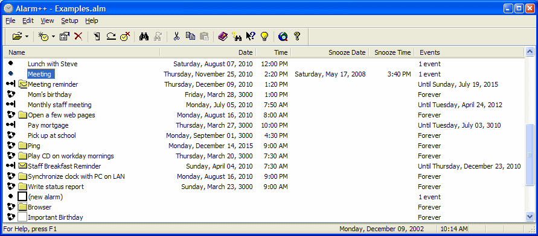The height and width of the screenshot is (236, 538).
Task: Click the vertical scrollbar down arrow
Action: click(x=530, y=216)
